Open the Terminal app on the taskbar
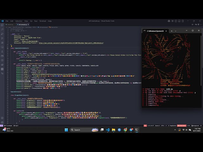 [x=137, y=130]
